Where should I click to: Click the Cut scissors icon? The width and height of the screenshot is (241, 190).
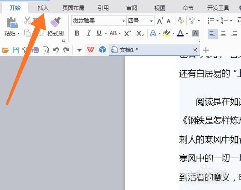pos(27,20)
